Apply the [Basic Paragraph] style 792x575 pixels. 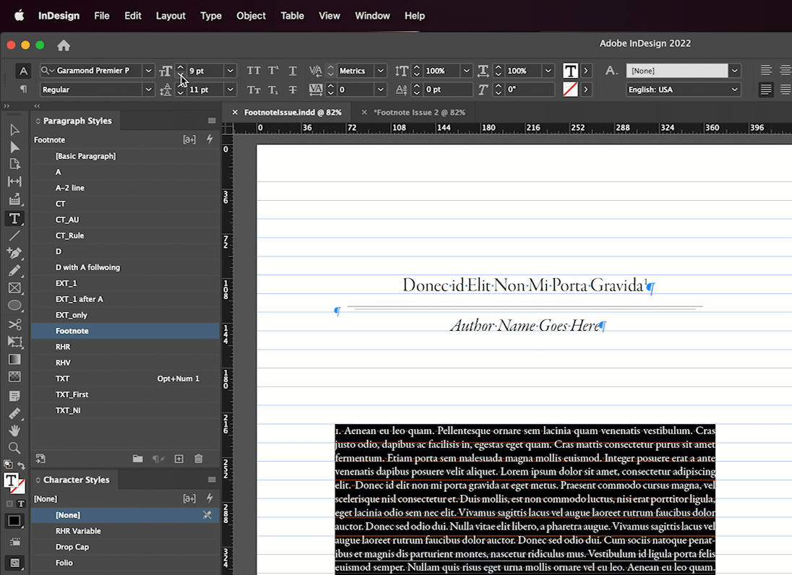pos(125,156)
